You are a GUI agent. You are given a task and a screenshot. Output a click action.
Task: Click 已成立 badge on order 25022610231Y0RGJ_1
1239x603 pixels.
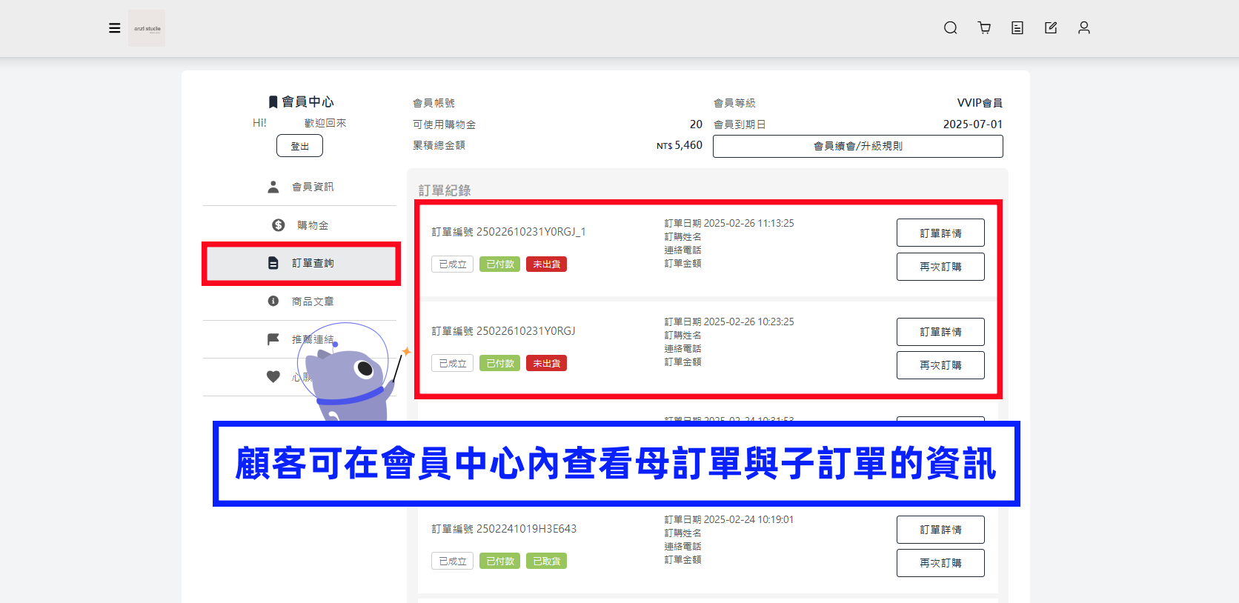coord(452,264)
